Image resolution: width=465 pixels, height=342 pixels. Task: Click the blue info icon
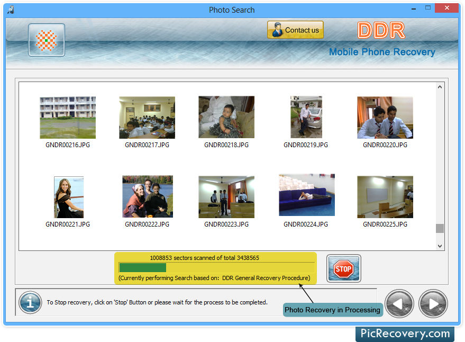(x=30, y=302)
